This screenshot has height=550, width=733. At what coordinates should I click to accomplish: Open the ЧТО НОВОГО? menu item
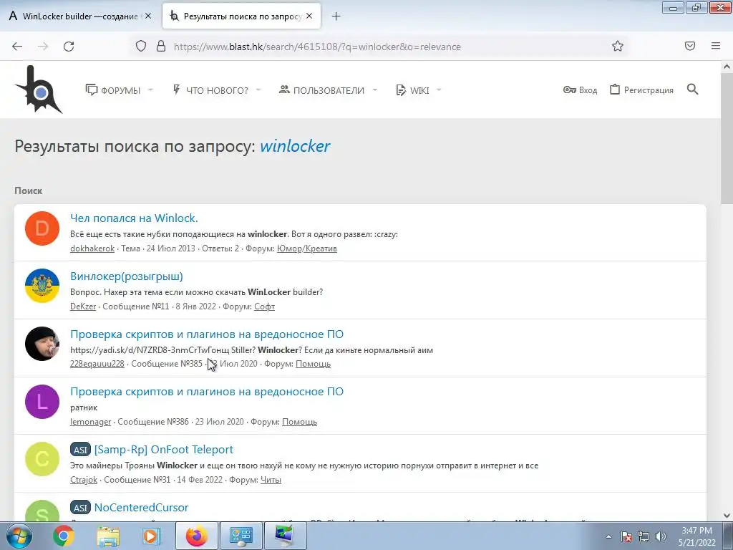[x=210, y=90]
